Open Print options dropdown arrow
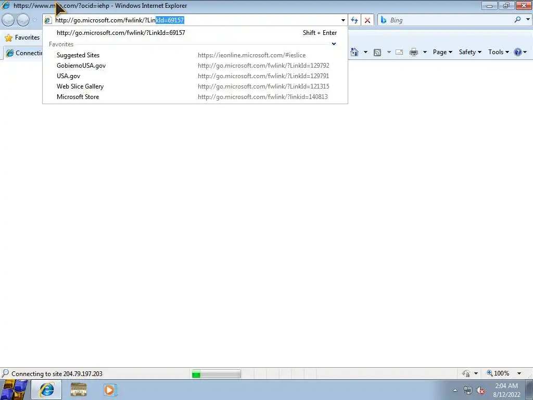The image size is (533, 400). tap(425, 53)
